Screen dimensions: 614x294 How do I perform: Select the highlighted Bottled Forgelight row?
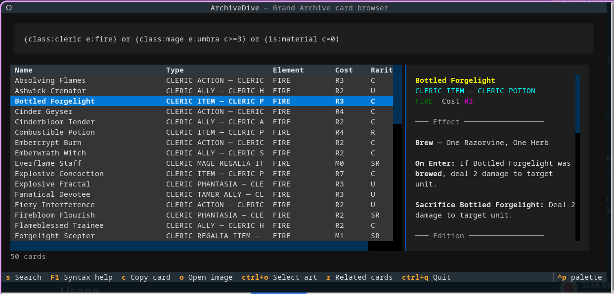[202, 101]
